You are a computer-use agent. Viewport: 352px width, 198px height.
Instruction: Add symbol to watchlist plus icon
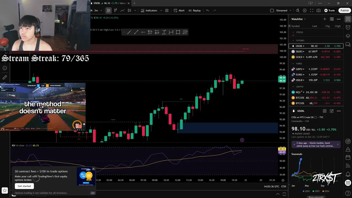click(x=325, y=19)
